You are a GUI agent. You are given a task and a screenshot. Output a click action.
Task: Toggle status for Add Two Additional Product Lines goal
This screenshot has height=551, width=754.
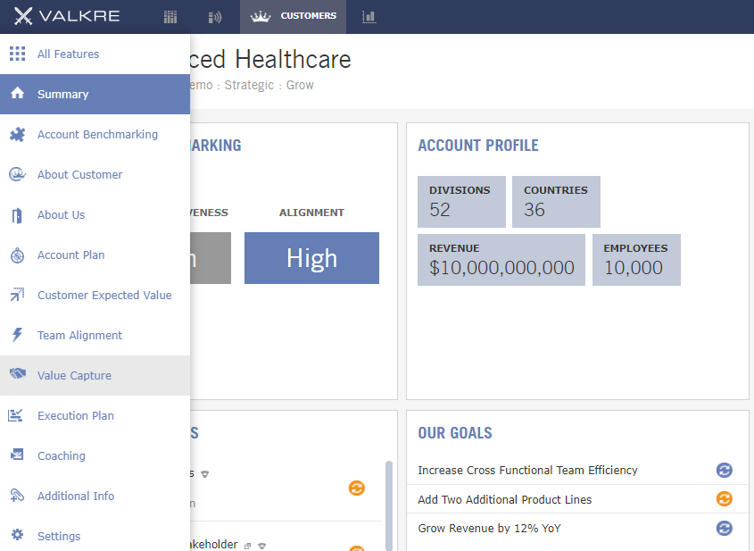[724, 499]
